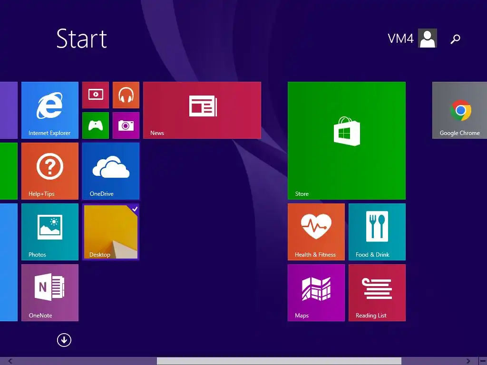Viewport: 487px width, 365px height.
Task: Open the Health & Fitness tile
Action: point(316,232)
